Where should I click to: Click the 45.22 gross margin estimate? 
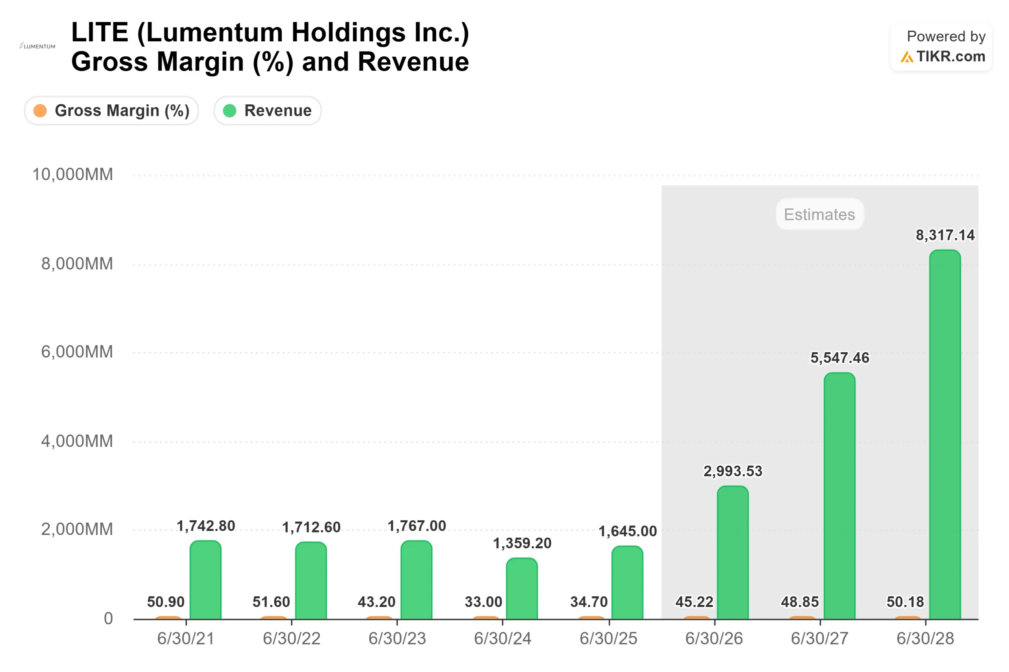pyautogui.click(x=694, y=602)
